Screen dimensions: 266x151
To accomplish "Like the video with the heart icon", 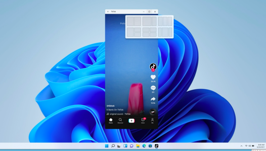I will click(153, 77).
